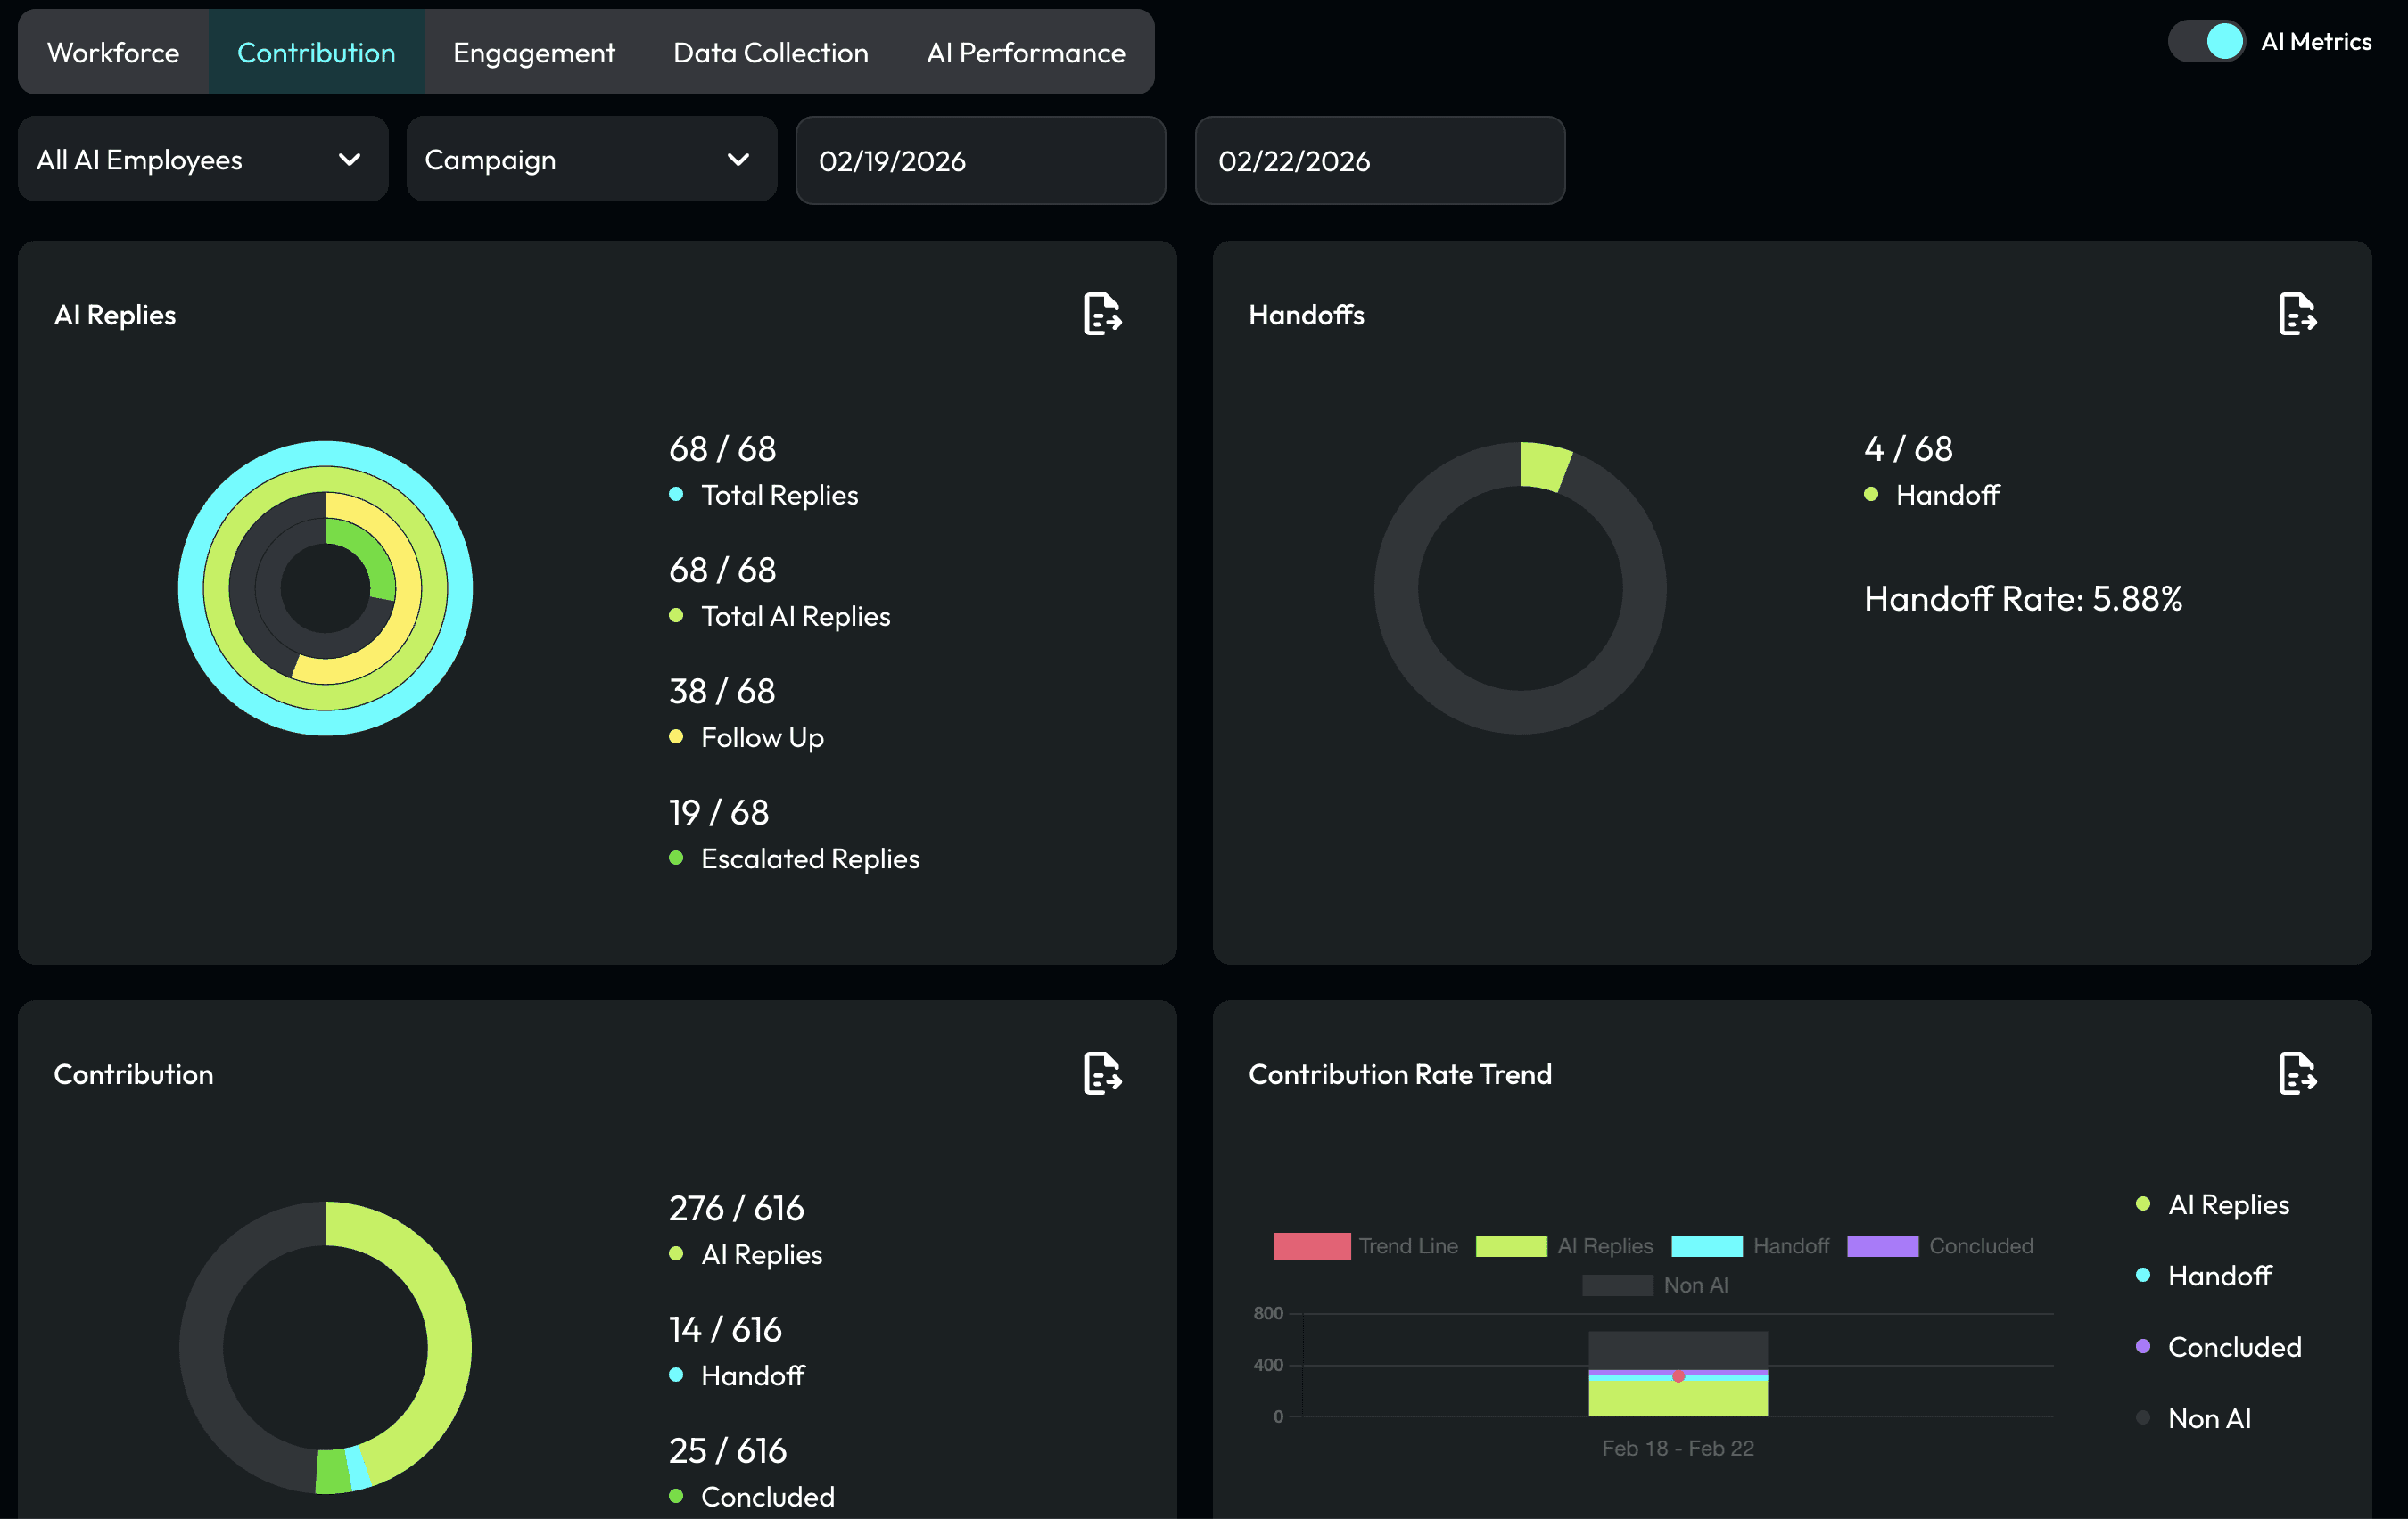Toggle Trend Line in chart legend
Screen dimensions: 2408x1519
1312,1246
